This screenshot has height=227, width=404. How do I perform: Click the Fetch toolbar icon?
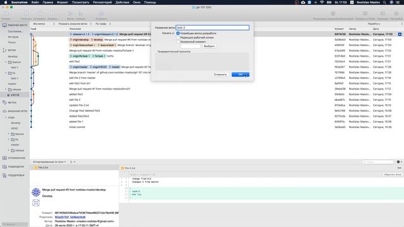pos(52,14)
